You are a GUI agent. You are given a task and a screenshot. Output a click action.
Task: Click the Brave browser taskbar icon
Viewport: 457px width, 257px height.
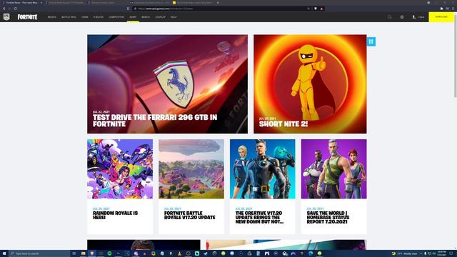tap(92, 253)
